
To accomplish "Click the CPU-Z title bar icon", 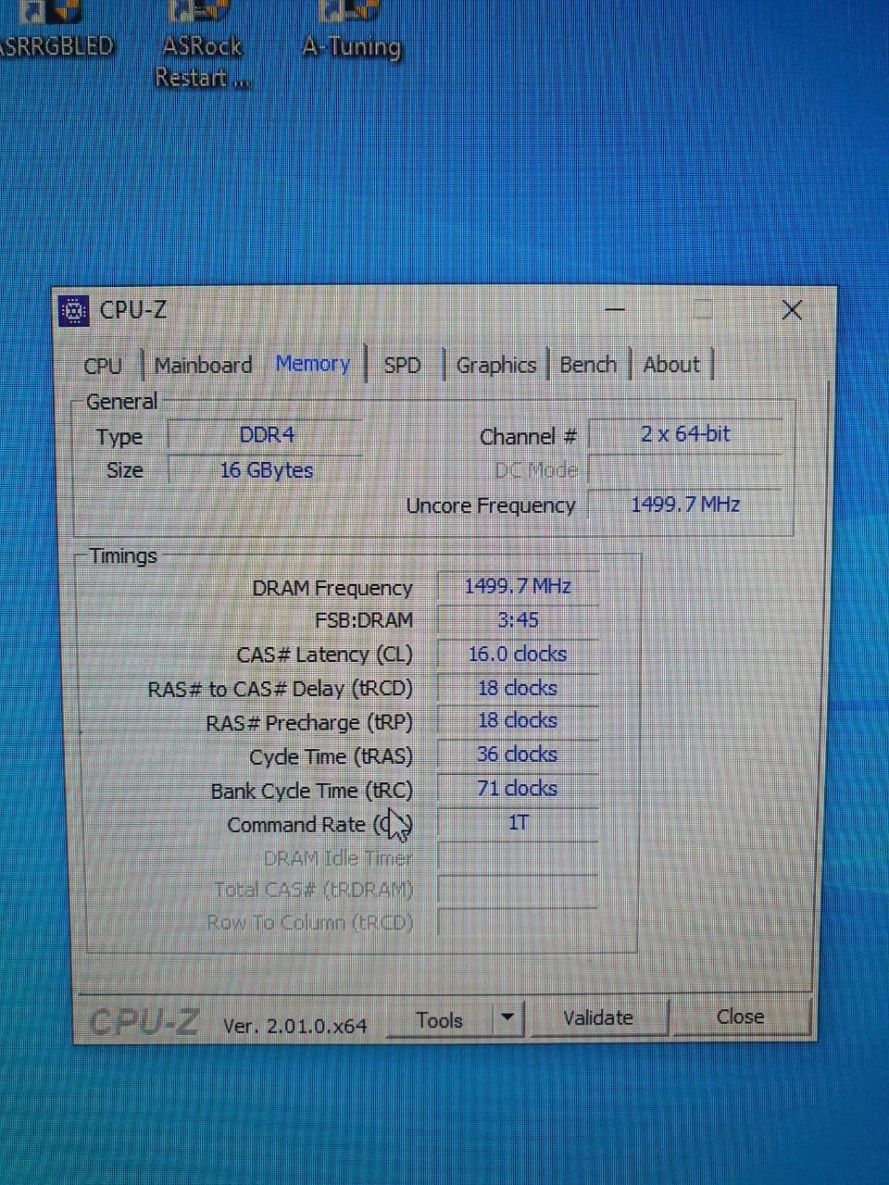I will click(x=74, y=311).
